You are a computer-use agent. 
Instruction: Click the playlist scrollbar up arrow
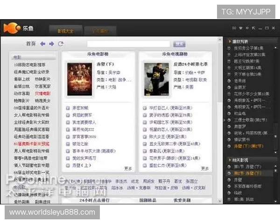275,48
